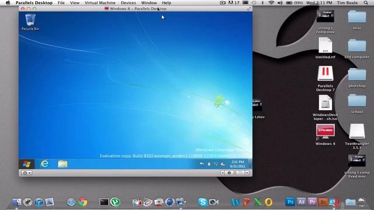This screenshot has width=374, height=210.
Task: Open Time Machine menu bar icon
Action: pos(254,3)
